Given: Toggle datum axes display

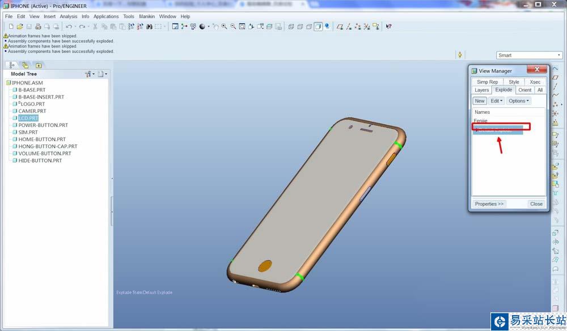Looking at the screenshot, I should pyautogui.click(x=349, y=27).
